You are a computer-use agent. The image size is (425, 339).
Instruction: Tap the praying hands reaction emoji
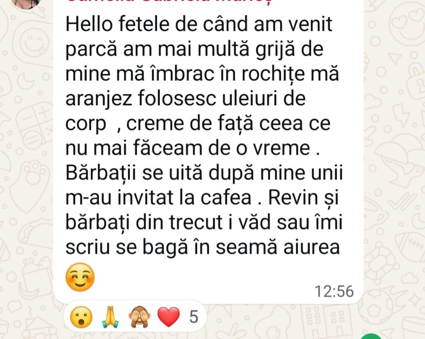click(x=110, y=317)
